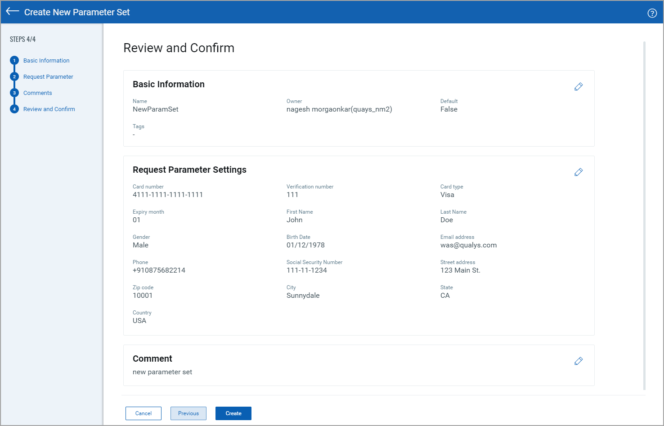Edit Basic Information using its pencil icon
Screen dimensions: 664x426
pos(579,86)
